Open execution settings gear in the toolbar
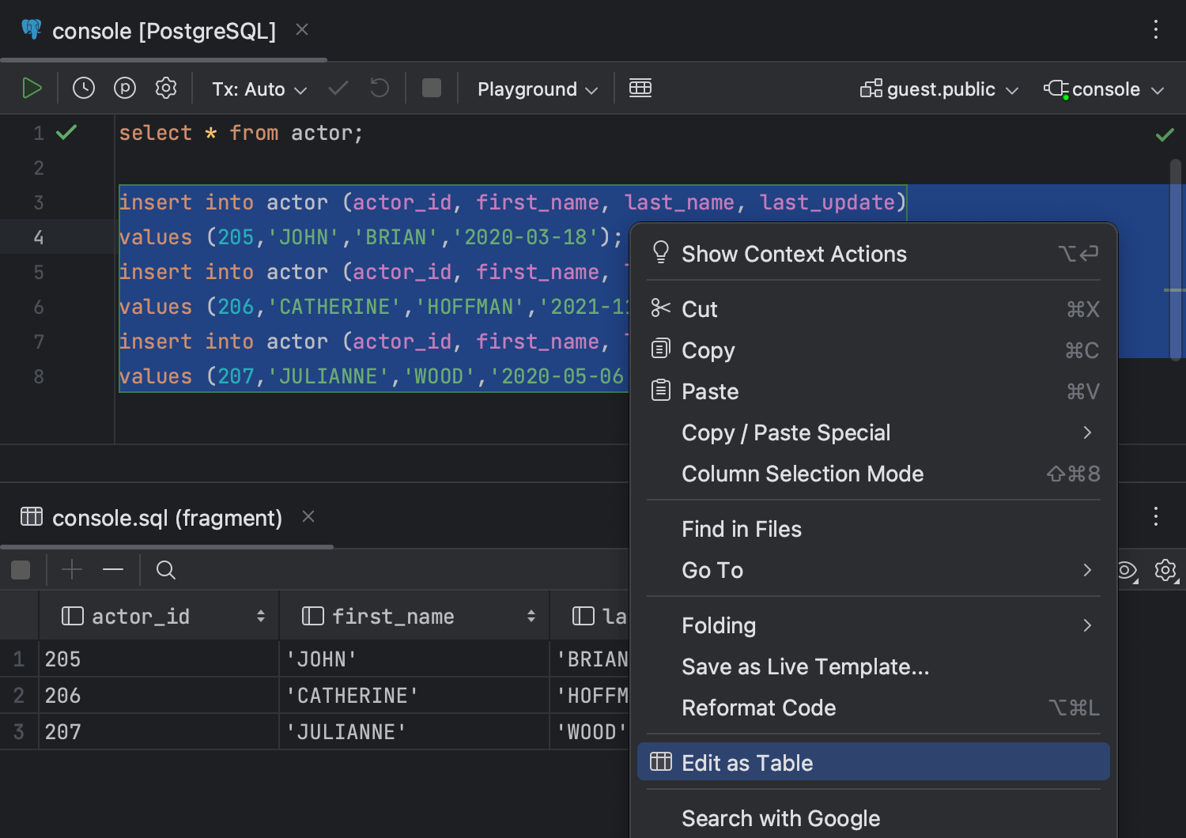This screenshot has width=1186, height=838. pyautogui.click(x=165, y=88)
